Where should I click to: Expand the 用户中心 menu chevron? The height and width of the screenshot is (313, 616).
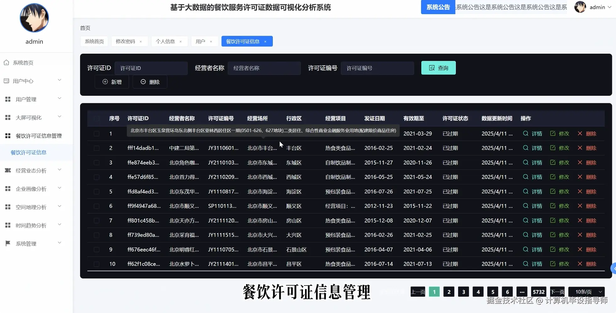[x=59, y=80]
